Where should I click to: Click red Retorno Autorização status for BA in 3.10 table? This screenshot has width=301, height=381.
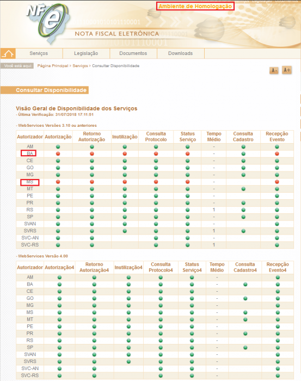coord(92,154)
